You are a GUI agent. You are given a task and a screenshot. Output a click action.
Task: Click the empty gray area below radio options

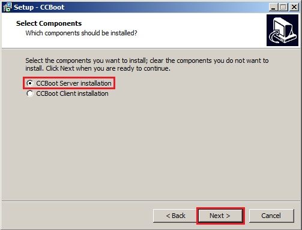pos(150,148)
